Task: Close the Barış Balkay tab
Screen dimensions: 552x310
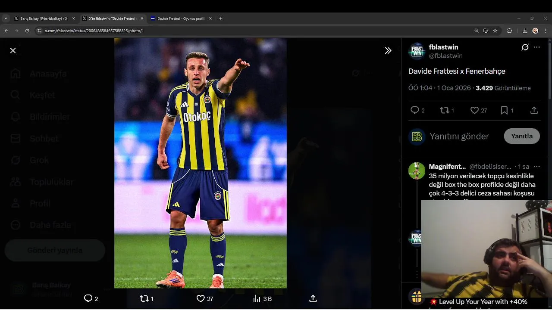Action: [73, 19]
